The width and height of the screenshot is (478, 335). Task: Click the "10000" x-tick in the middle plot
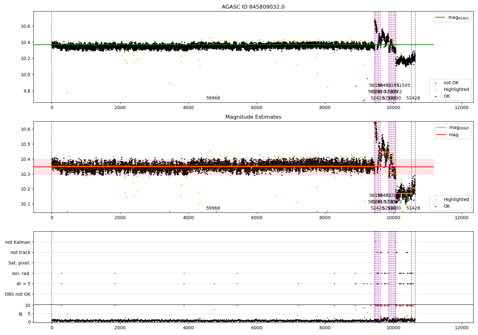[393, 218]
